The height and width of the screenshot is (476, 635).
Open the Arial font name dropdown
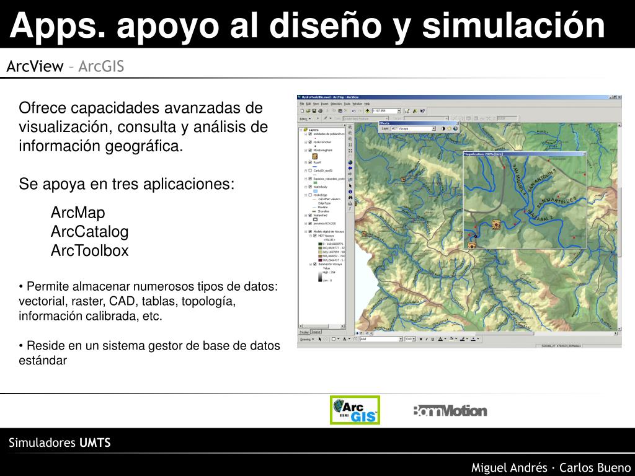point(401,339)
